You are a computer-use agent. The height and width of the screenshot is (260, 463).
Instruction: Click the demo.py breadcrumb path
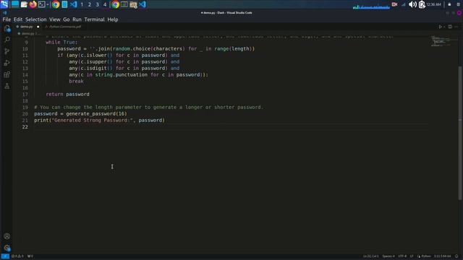pos(28,34)
